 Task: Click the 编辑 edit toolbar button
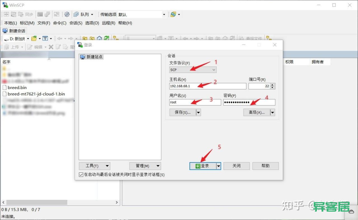click(x=35, y=47)
